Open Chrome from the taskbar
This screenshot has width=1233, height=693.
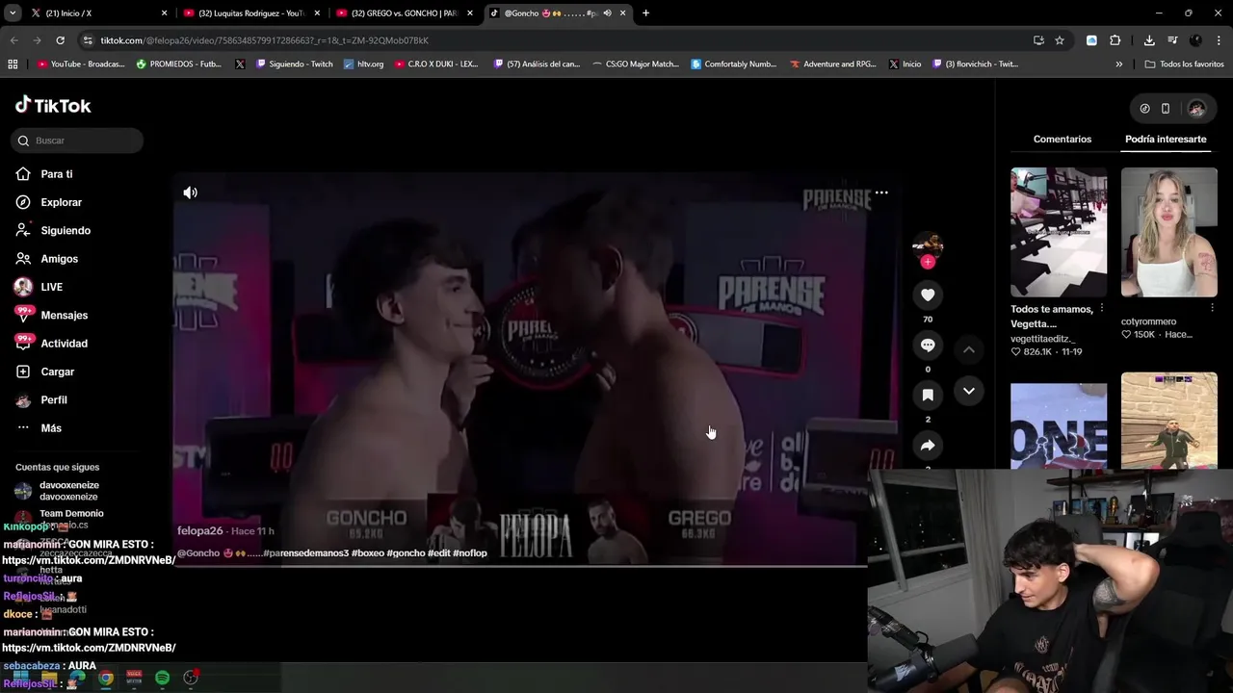pyautogui.click(x=106, y=678)
